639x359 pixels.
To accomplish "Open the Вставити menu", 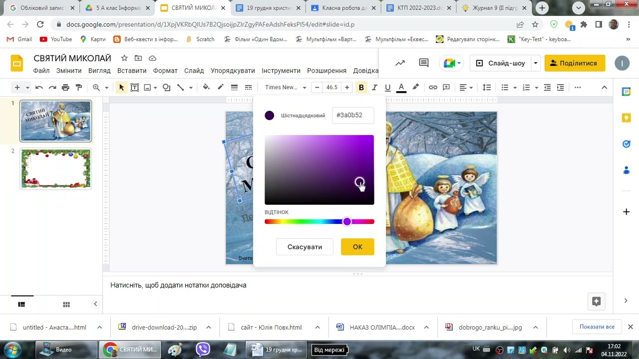I will [132, 71].
